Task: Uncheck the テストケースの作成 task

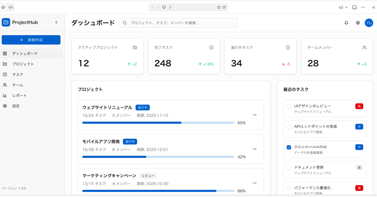Action: tap(289, 147)
